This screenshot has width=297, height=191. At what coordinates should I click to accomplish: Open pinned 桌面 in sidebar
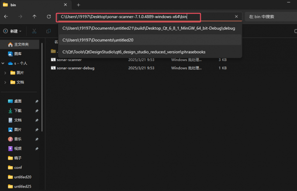(17, 101)
